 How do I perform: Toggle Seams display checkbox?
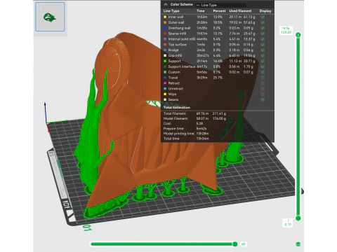click(263, 99)
